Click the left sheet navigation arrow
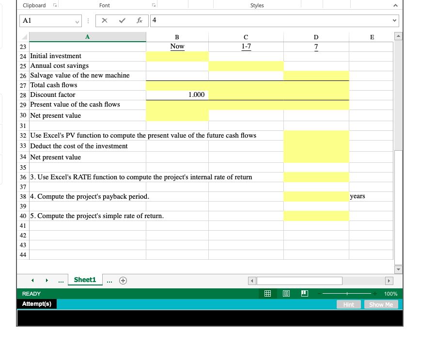Image resolution: width=436 pixels, height=347 pixels. [x=32, y=280]
